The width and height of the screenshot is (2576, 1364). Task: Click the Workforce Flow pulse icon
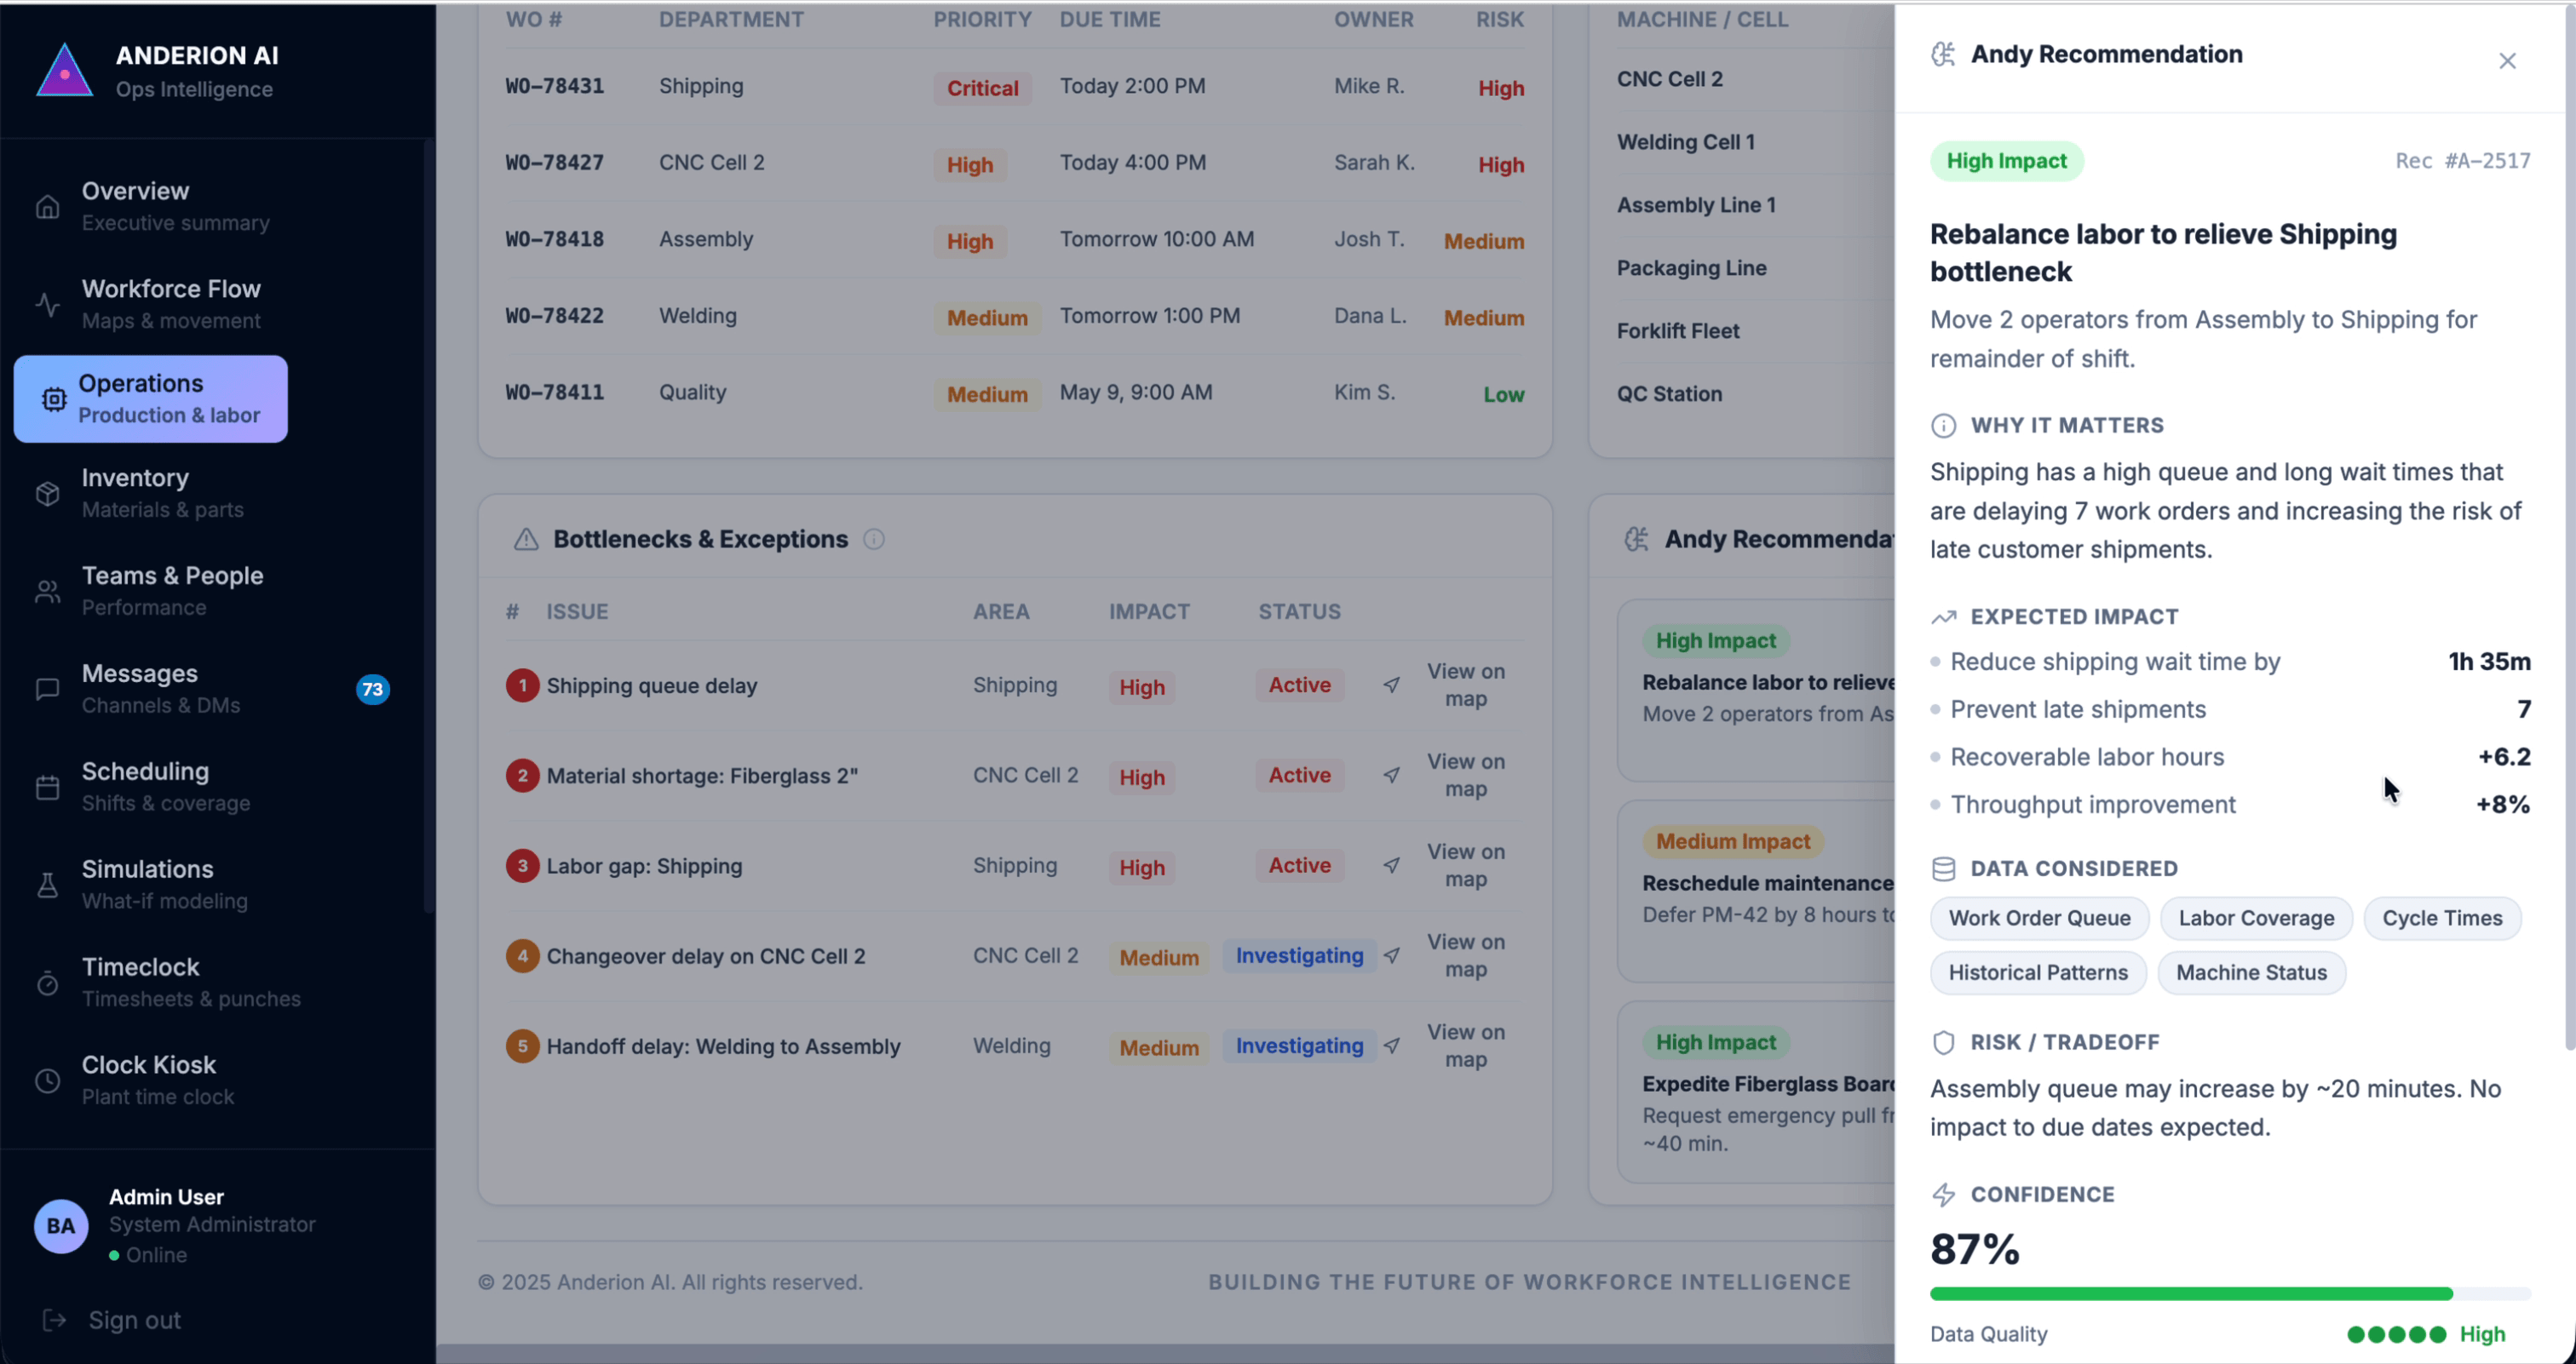click(48, 305)
